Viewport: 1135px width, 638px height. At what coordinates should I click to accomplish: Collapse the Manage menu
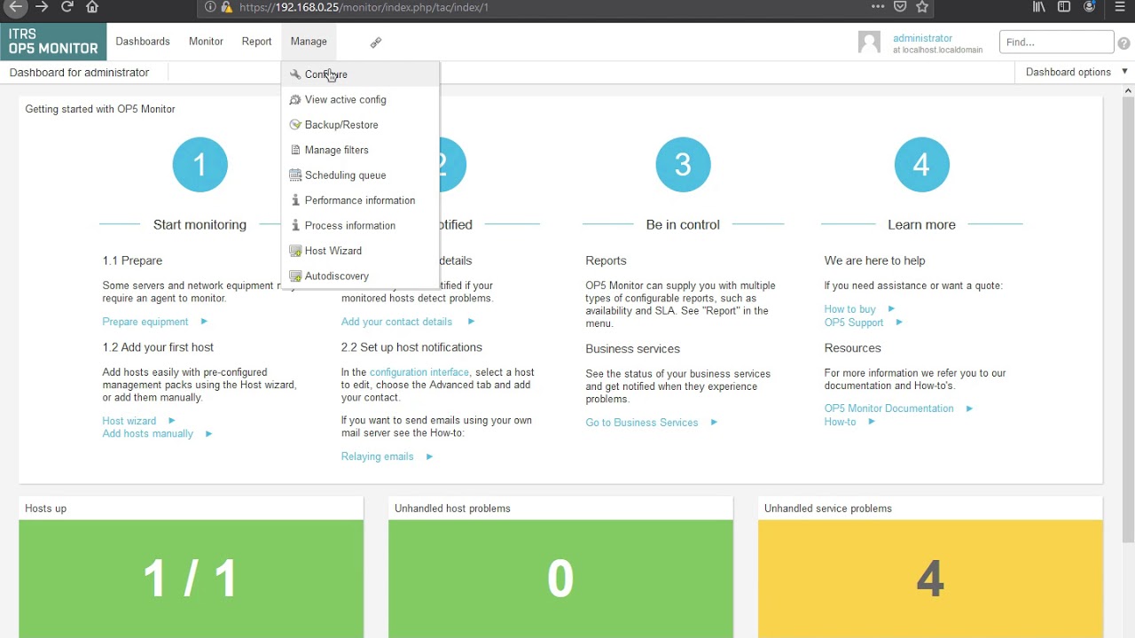click(309, 42)
